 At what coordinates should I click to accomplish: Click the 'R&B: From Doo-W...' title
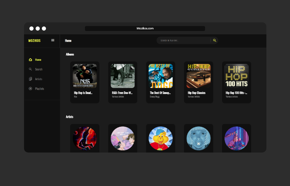coord(122,93)
